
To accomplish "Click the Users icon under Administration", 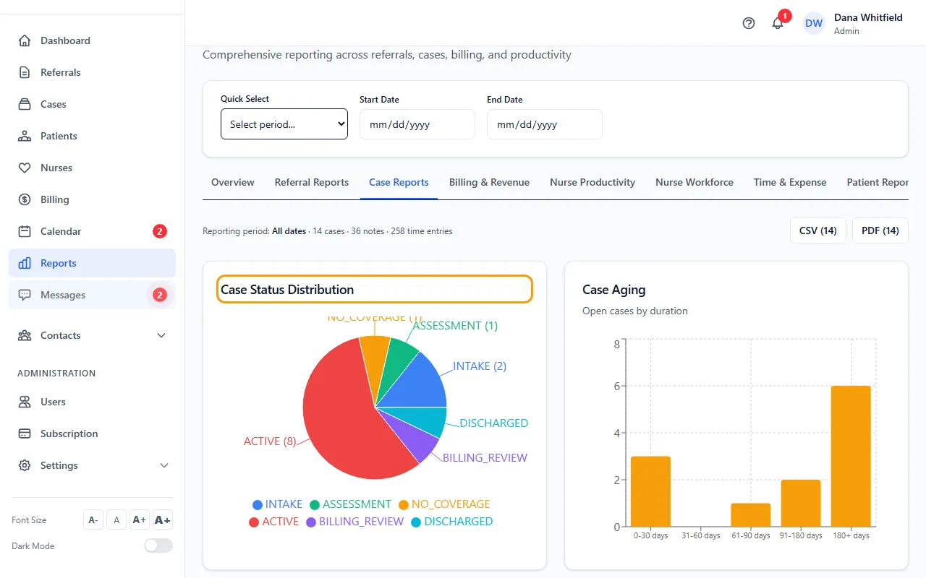I will pyautogui.click(x=25, y=402).
